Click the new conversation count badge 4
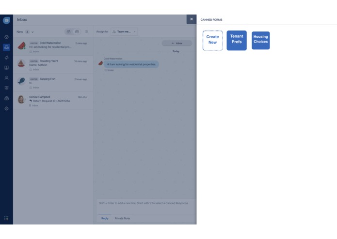This screenshot has height=239, width=337. (x=27, y=32)
